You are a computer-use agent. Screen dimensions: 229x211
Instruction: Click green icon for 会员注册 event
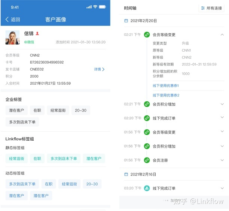[147, 160]
